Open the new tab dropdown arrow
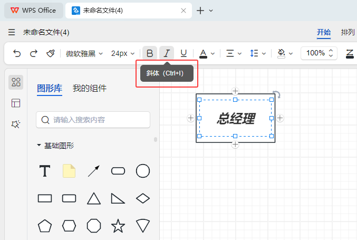 [x=211, y=11]
